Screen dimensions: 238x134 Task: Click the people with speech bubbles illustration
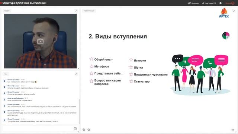point(200,75)
